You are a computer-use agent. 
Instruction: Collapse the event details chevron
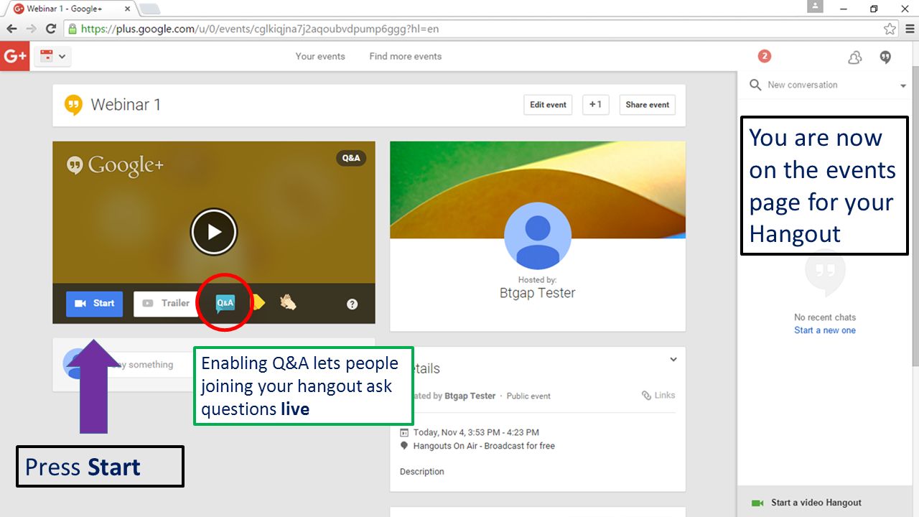coord(673,360)
